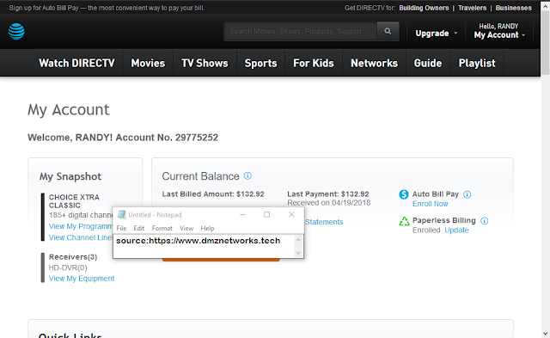Click the AT&T globe logo
This screenshot has height=338, width=550.
pos(16,32)
